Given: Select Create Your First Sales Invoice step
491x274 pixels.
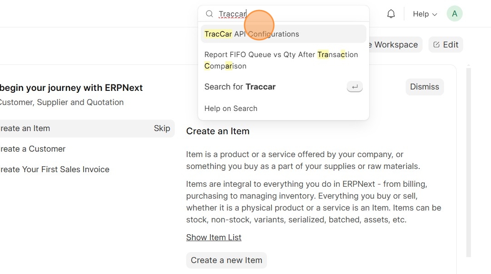Looking at the screenshot, I should tap(55, 169).
